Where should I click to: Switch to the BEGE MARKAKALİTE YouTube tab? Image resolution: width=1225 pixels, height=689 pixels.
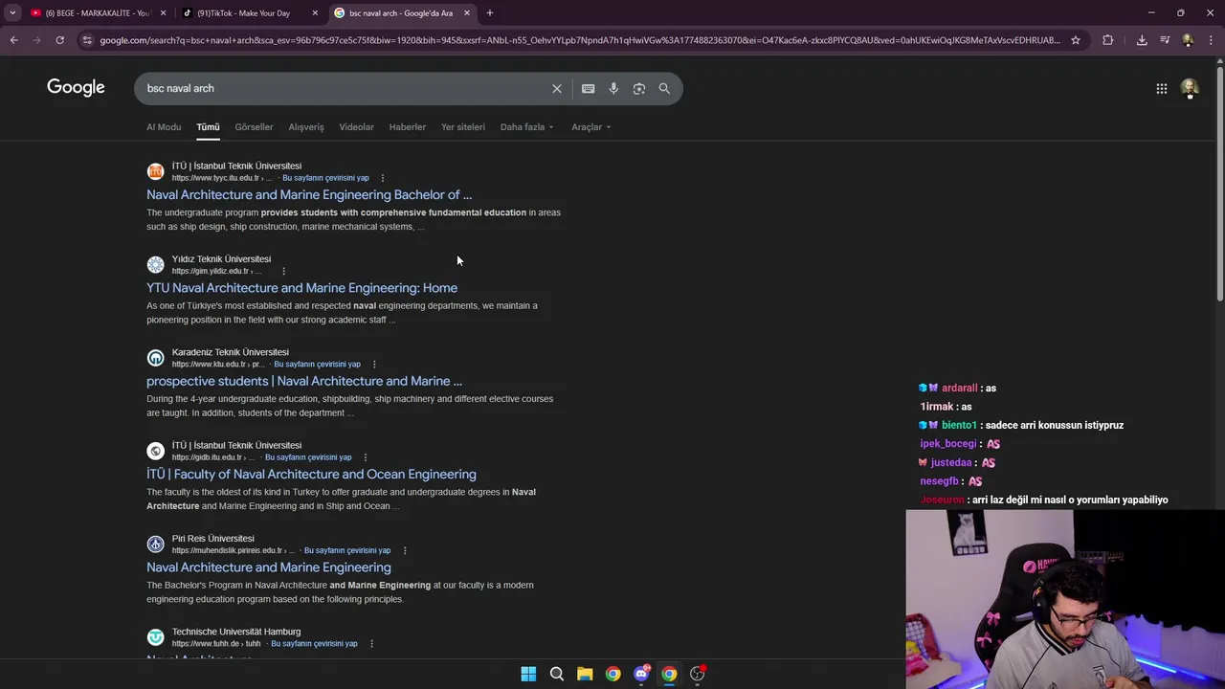(x=99, y=13)
